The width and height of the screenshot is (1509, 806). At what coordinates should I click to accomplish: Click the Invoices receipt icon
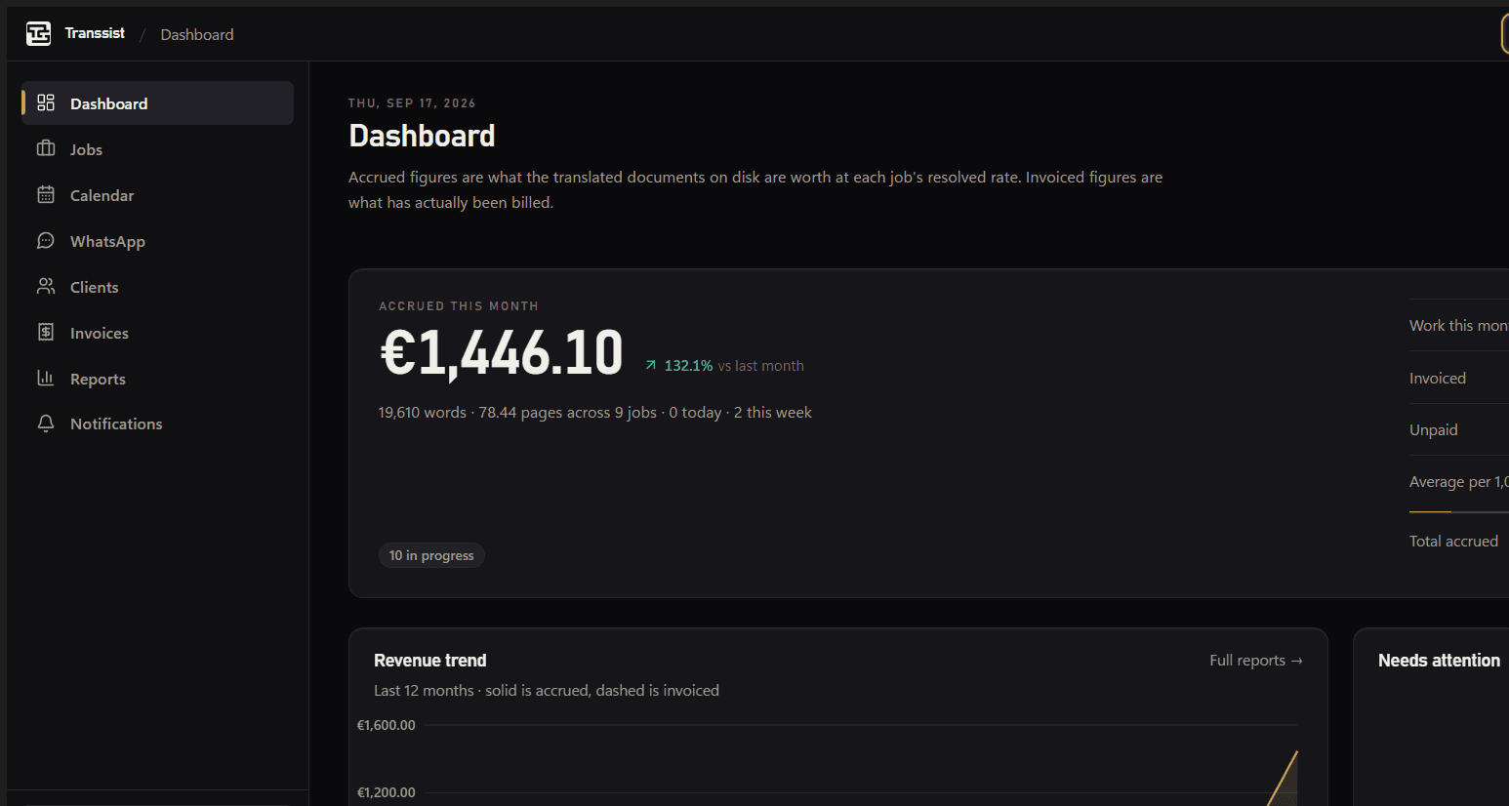46,332
